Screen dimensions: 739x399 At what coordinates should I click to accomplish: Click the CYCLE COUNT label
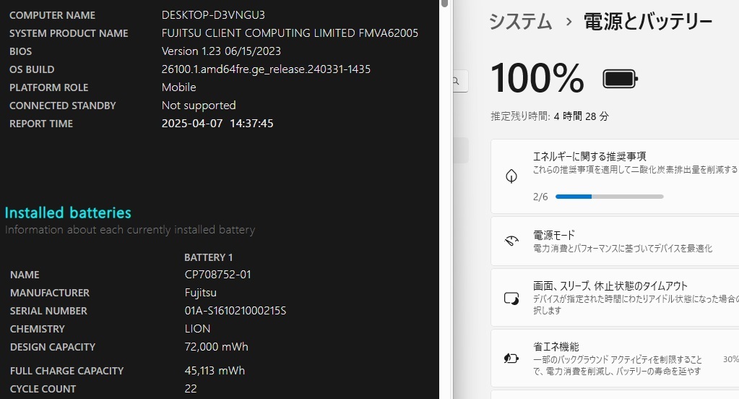[x=43, y=389]
